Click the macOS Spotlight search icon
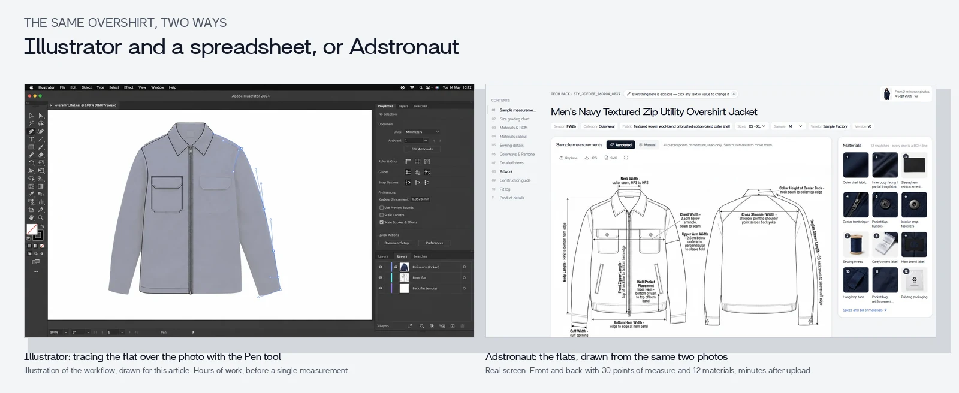The width and height of the screenshot is (959, 393). (x=421, y=87)
